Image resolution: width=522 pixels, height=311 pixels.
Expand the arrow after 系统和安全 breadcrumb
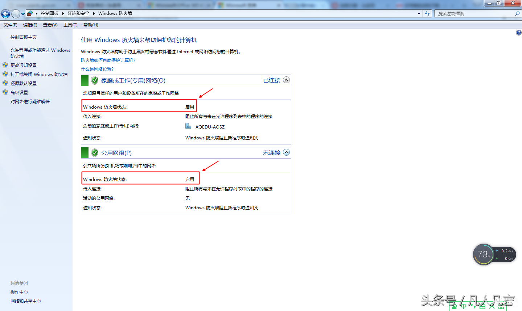coord(94,13)
